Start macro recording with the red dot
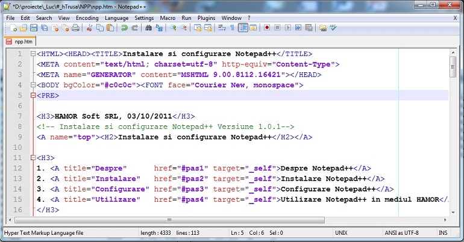This screenshot has width=464, height=242. 267,28
